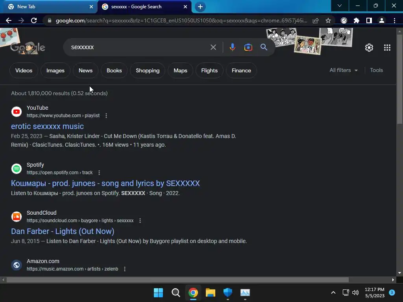Open Amazon music artists URL breadcrumb
Viewport: 403px width, 302px height.
coord(72,269)
